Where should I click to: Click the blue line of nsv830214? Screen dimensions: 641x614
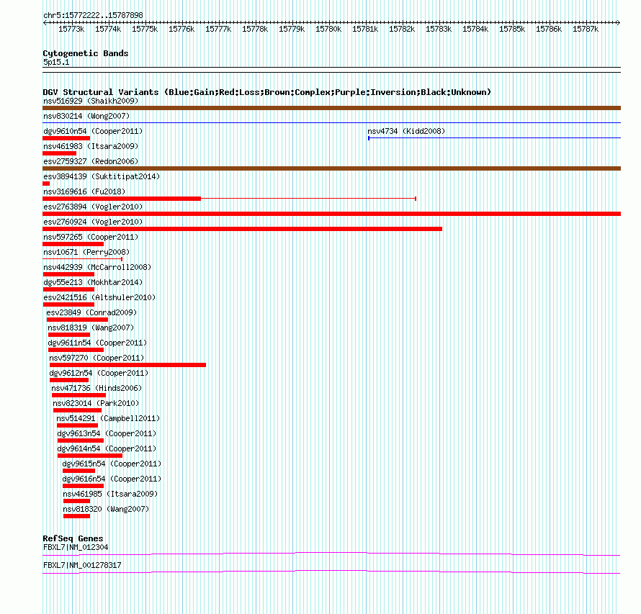[x=331, y=122]
